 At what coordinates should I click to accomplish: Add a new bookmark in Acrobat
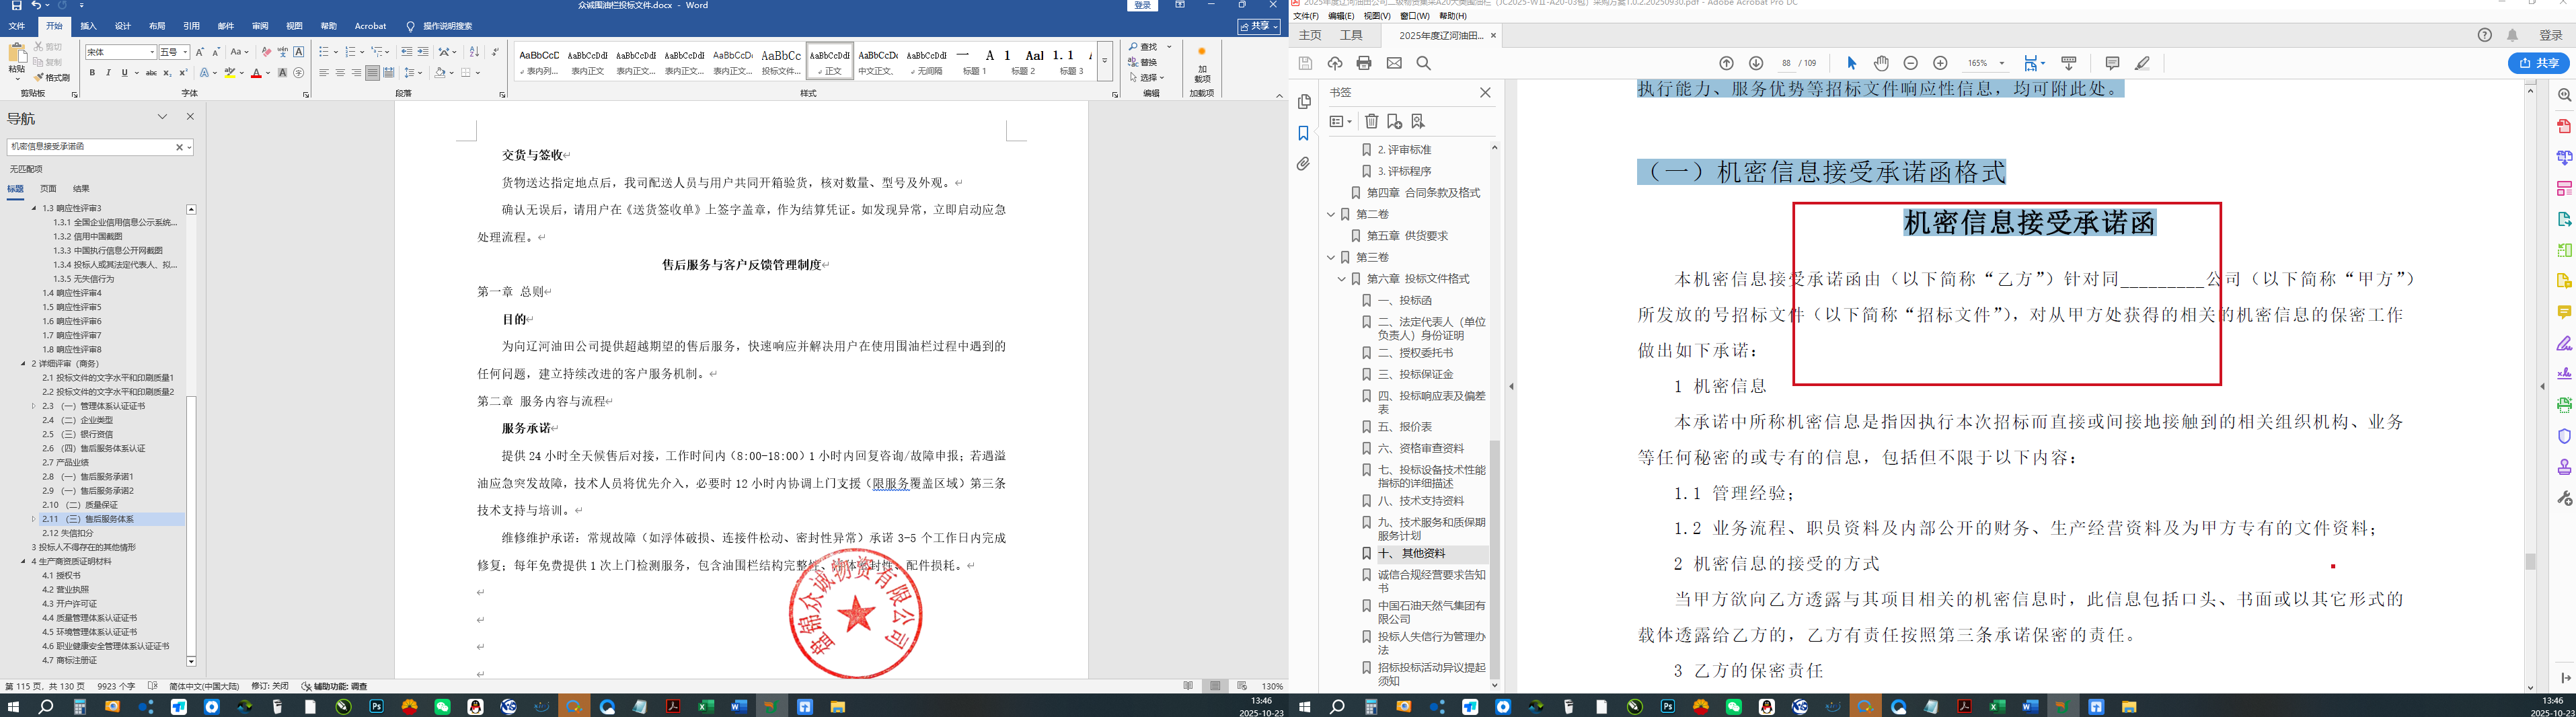pos(1394,121)
